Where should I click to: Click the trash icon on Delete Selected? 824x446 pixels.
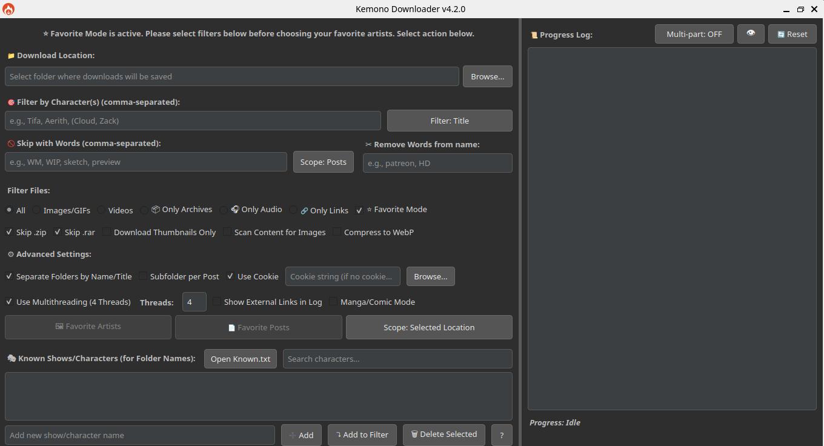pyautogui.click(x=414, y=434)
